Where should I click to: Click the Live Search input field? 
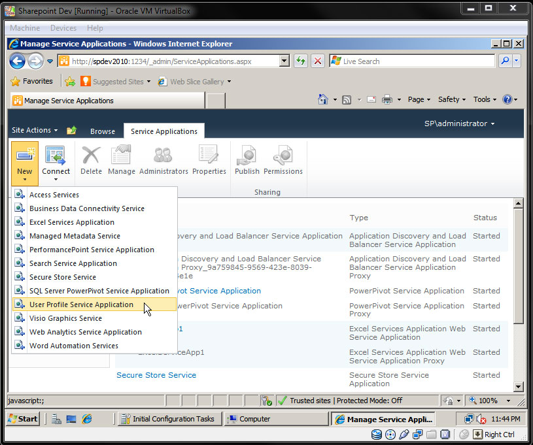tap(412, 61)
